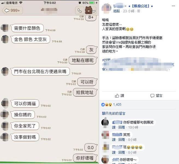Expand 顯示先前的留言 previous comments
The height and width of the screenshot is (164, 179).
pos(114,113)
